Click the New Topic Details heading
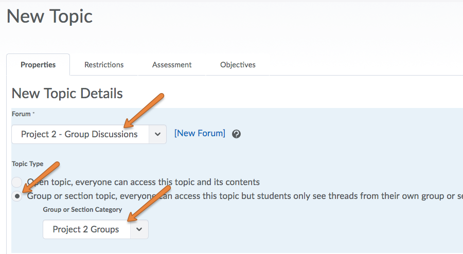 (x=67, y=93)
